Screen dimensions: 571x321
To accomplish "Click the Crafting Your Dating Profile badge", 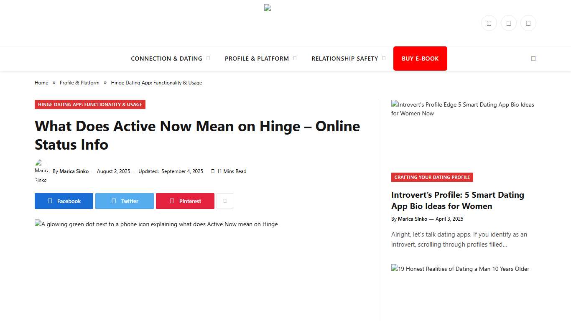I will coord(432,177).
